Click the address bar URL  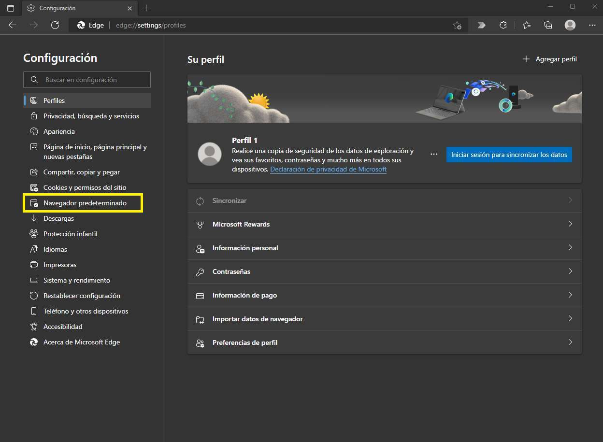[x=151, y=25]
